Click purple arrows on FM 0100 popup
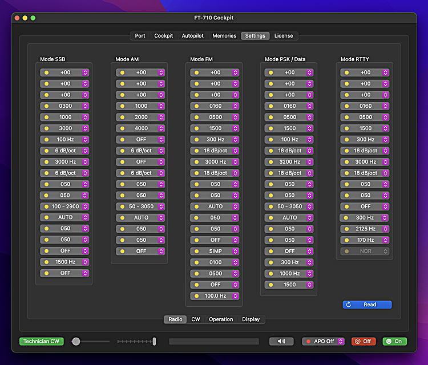 [x=235, y=262]
